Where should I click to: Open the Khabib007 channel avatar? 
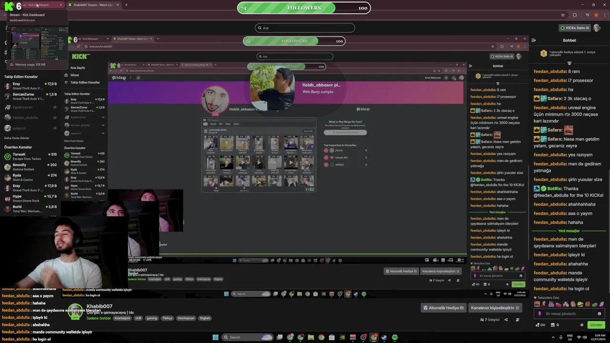coord(75,311)
